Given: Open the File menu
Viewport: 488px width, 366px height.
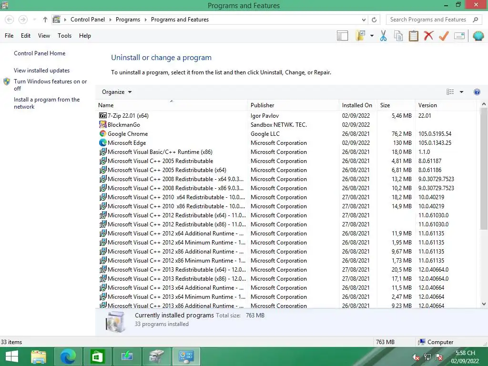Looking at the screenshot, I should pyautogui.click(x=9, y=36).
